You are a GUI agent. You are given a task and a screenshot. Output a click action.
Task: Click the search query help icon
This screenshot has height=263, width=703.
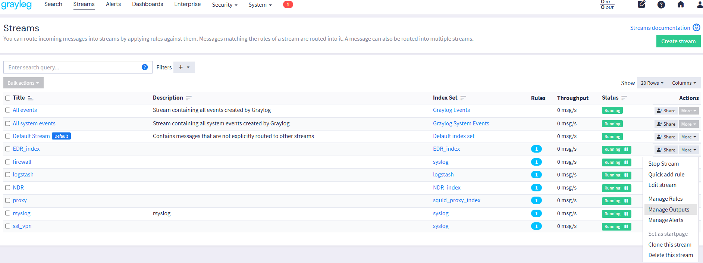tap(145, 67)
